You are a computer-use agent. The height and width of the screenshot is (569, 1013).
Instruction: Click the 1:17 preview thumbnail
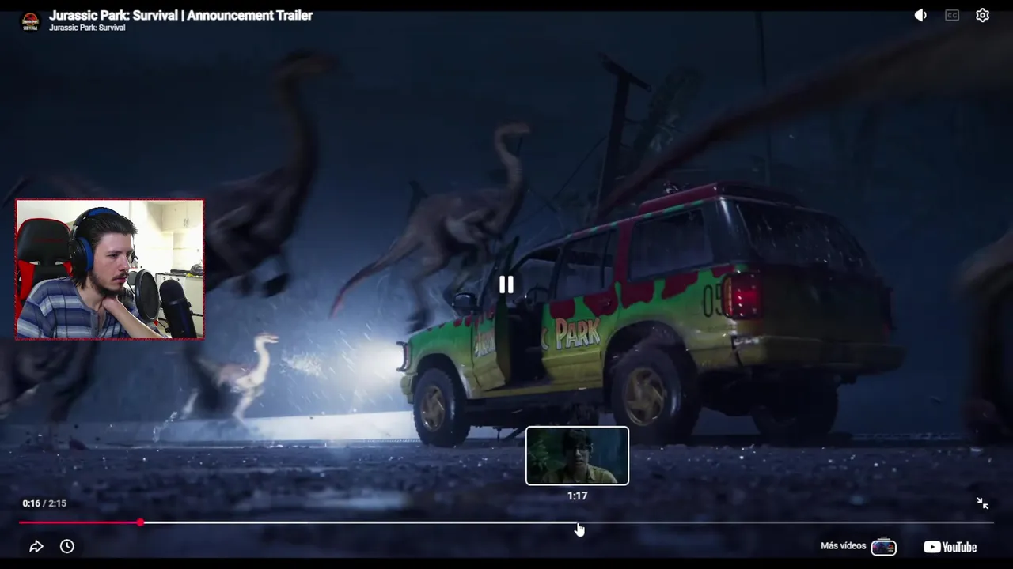click(x=578, y=456)
